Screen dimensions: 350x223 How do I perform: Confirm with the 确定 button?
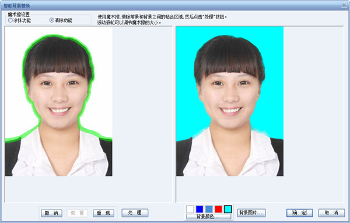click(x=300, y=213)
